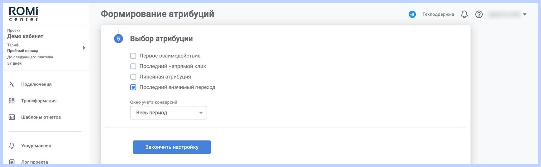Click the Трансформация sidebar icon
Viewport: 541px width, 167px height.
pyautogui.click(x=12, y=101)
